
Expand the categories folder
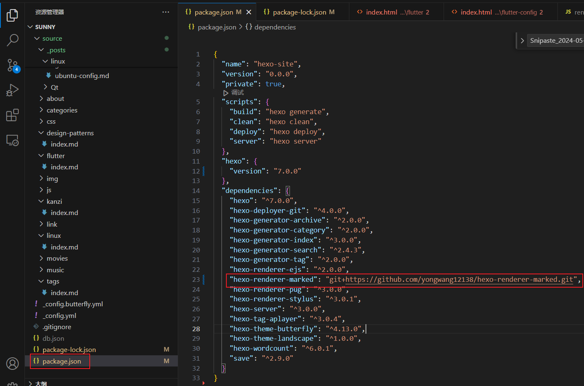[41, 110]
